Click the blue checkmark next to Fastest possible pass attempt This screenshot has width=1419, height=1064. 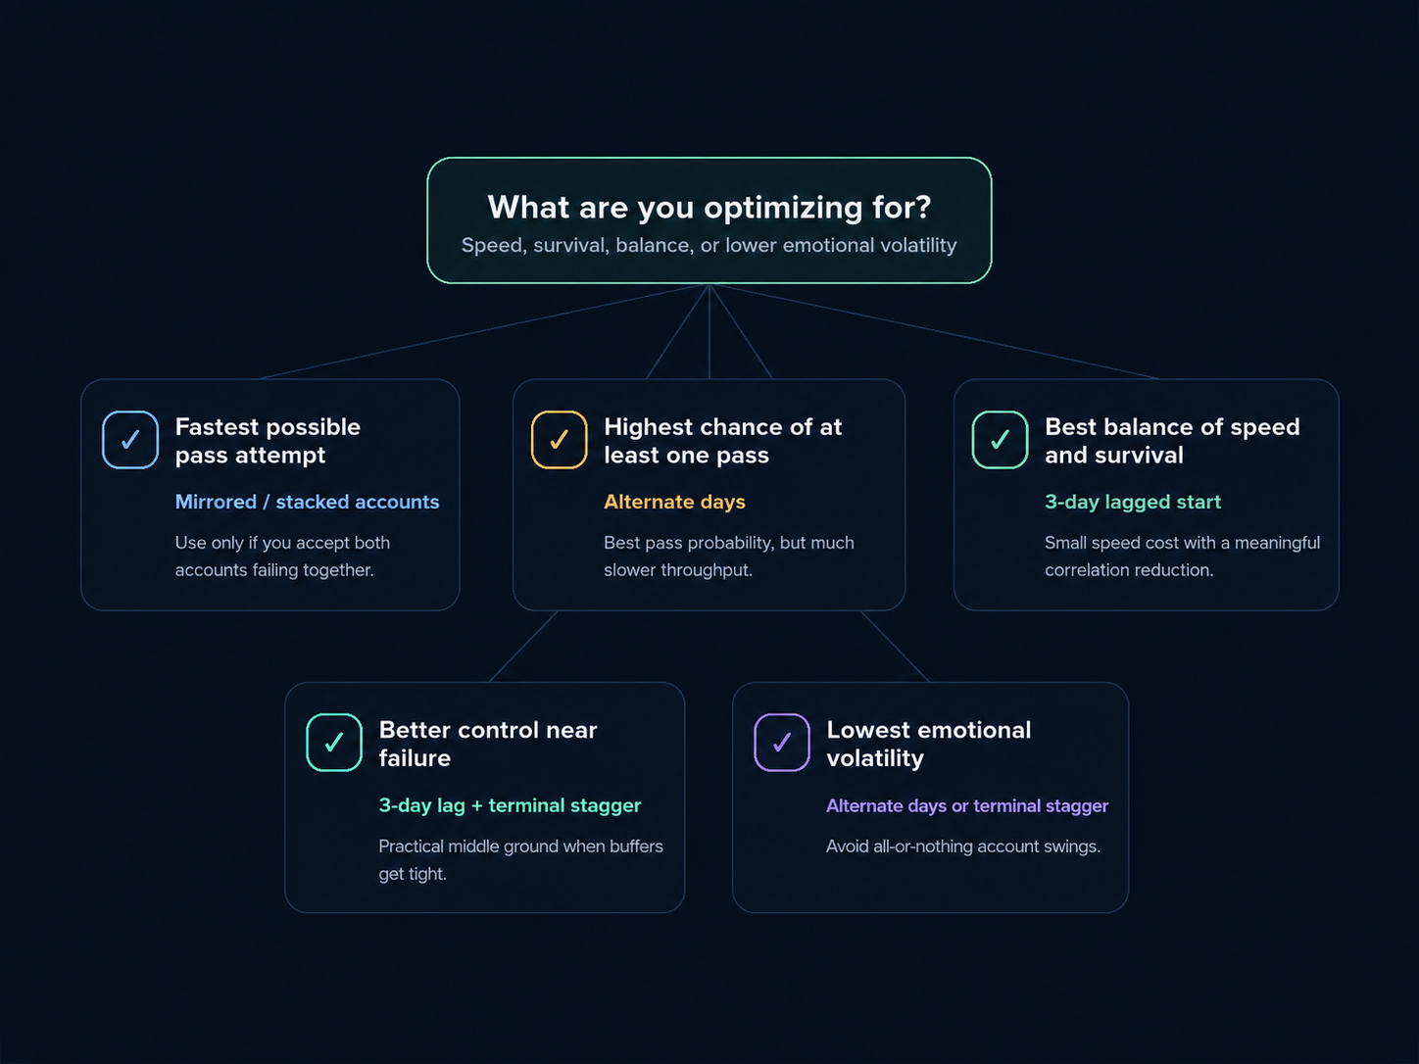130,440
